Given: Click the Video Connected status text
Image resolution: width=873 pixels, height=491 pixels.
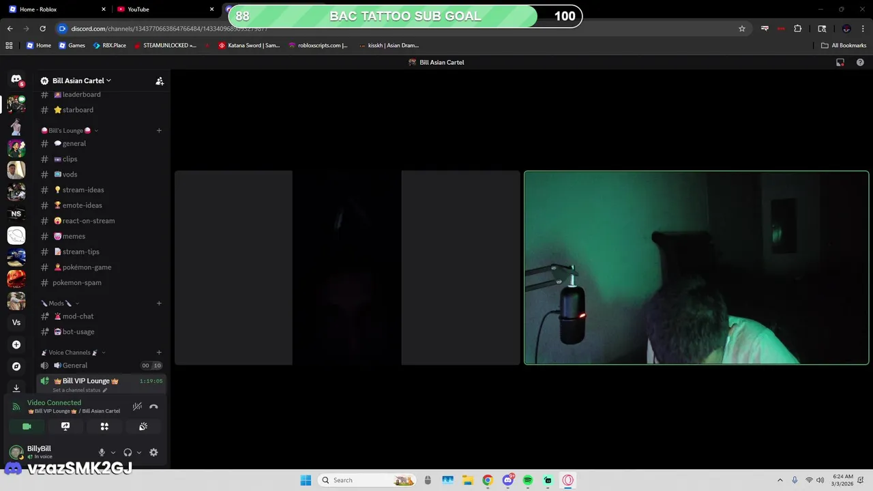Looking at the screenshot, I should point(54,402).
